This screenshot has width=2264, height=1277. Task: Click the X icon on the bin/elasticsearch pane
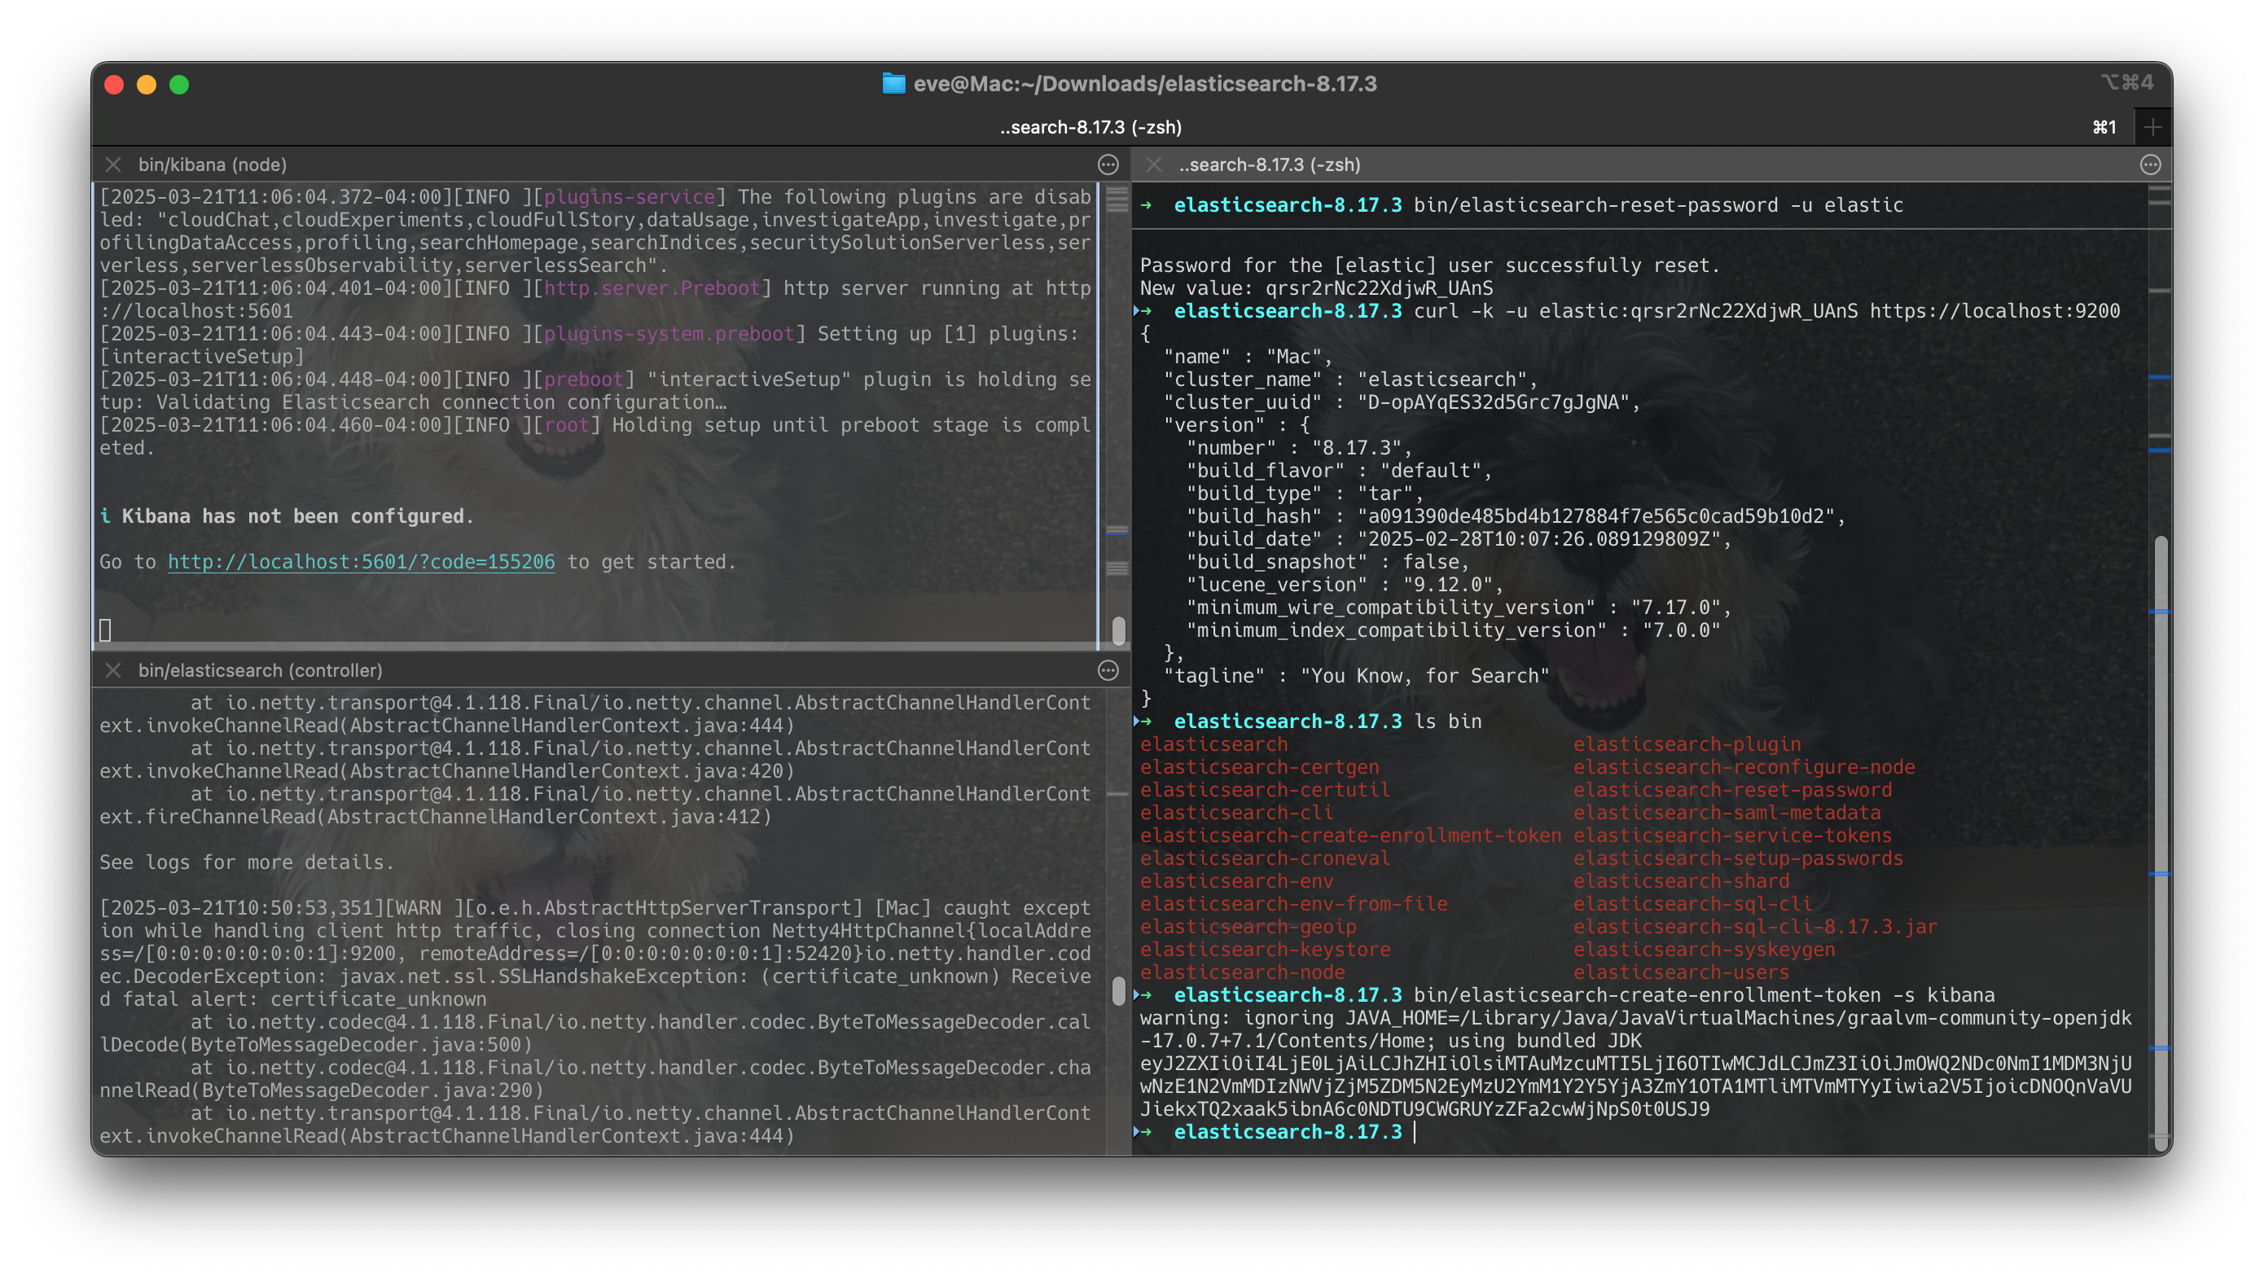coord(113,669)
